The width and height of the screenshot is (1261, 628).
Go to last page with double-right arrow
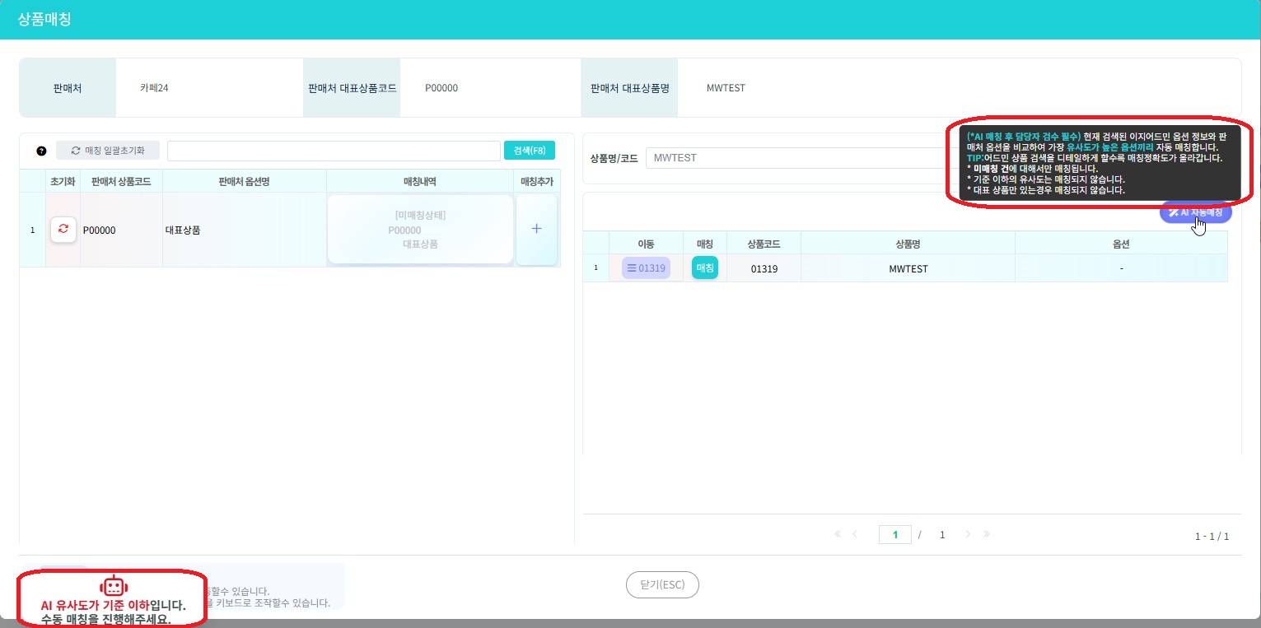[x=987, y=534]
